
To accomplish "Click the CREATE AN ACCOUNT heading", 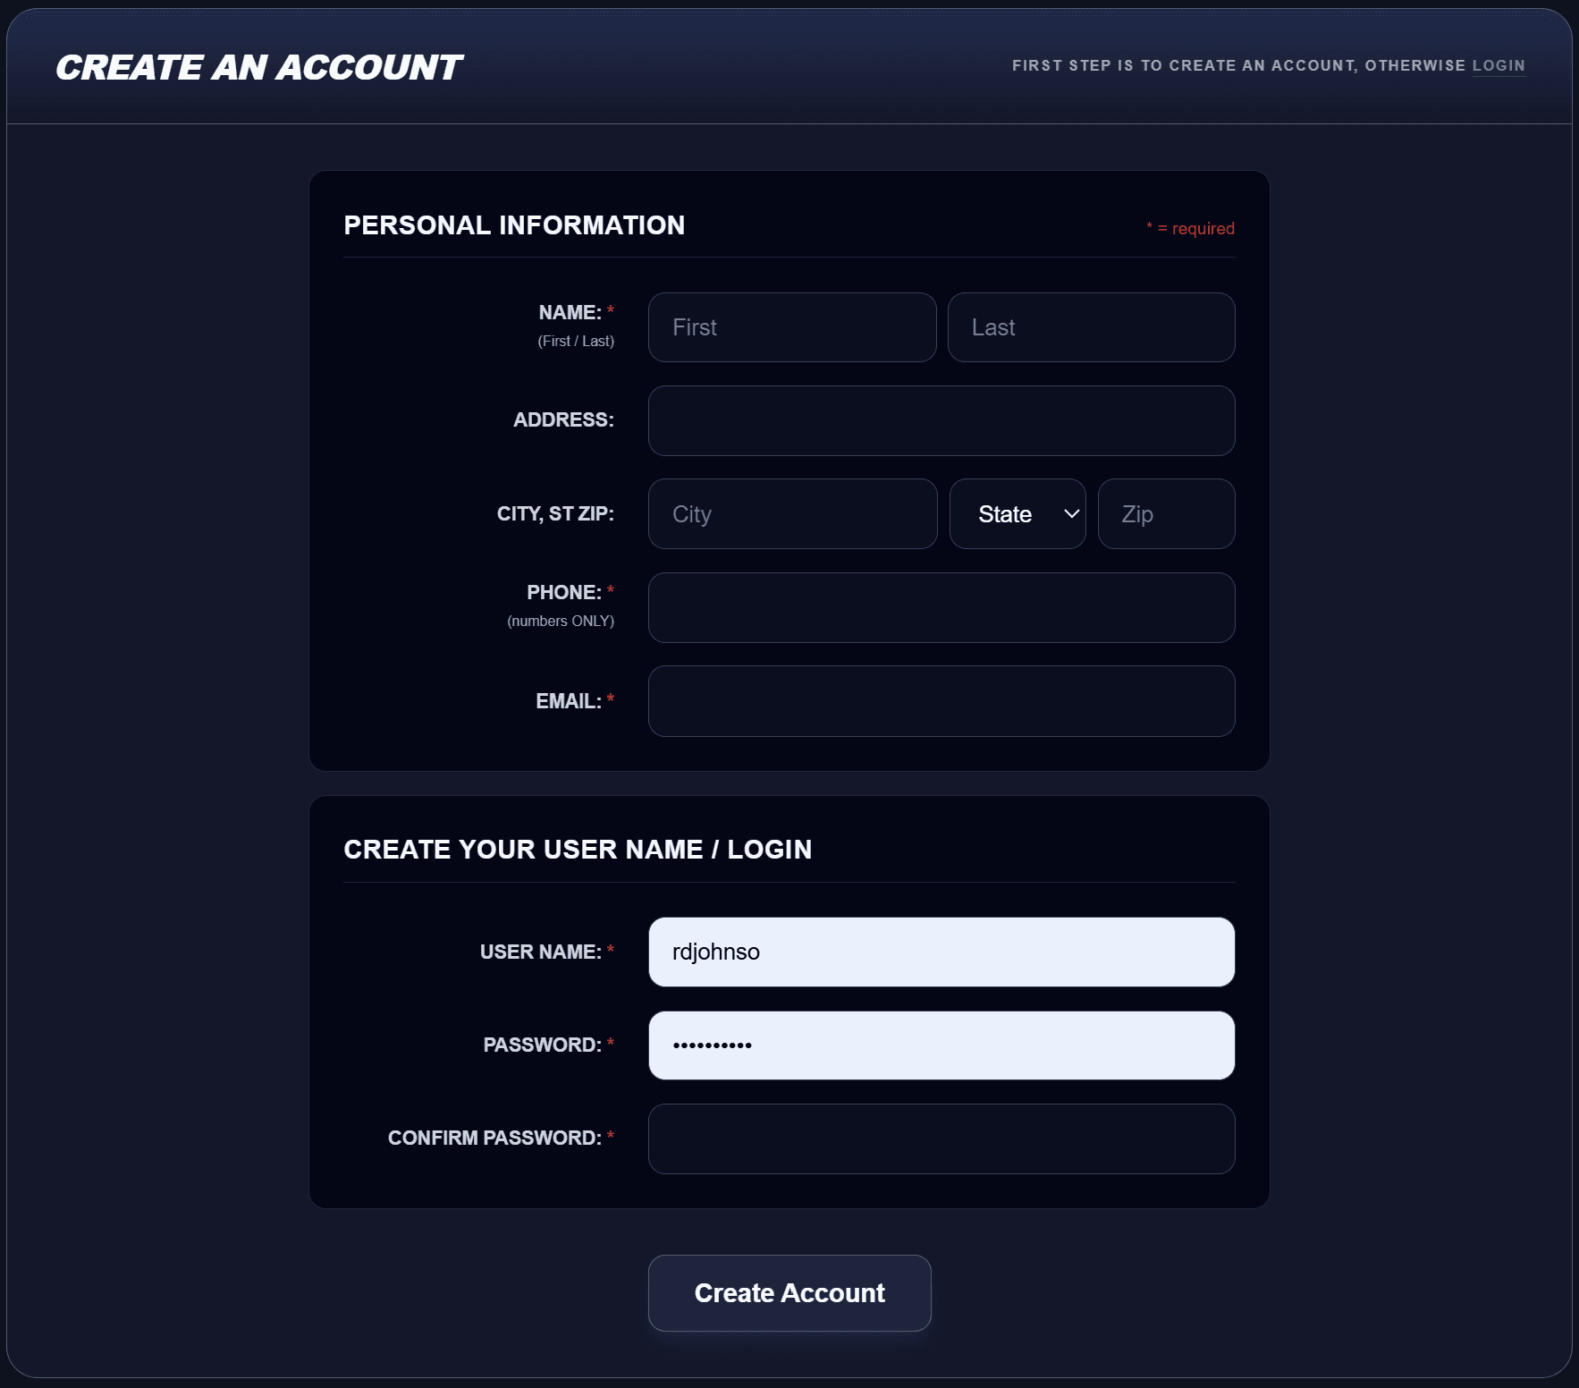I will [256, 65].
